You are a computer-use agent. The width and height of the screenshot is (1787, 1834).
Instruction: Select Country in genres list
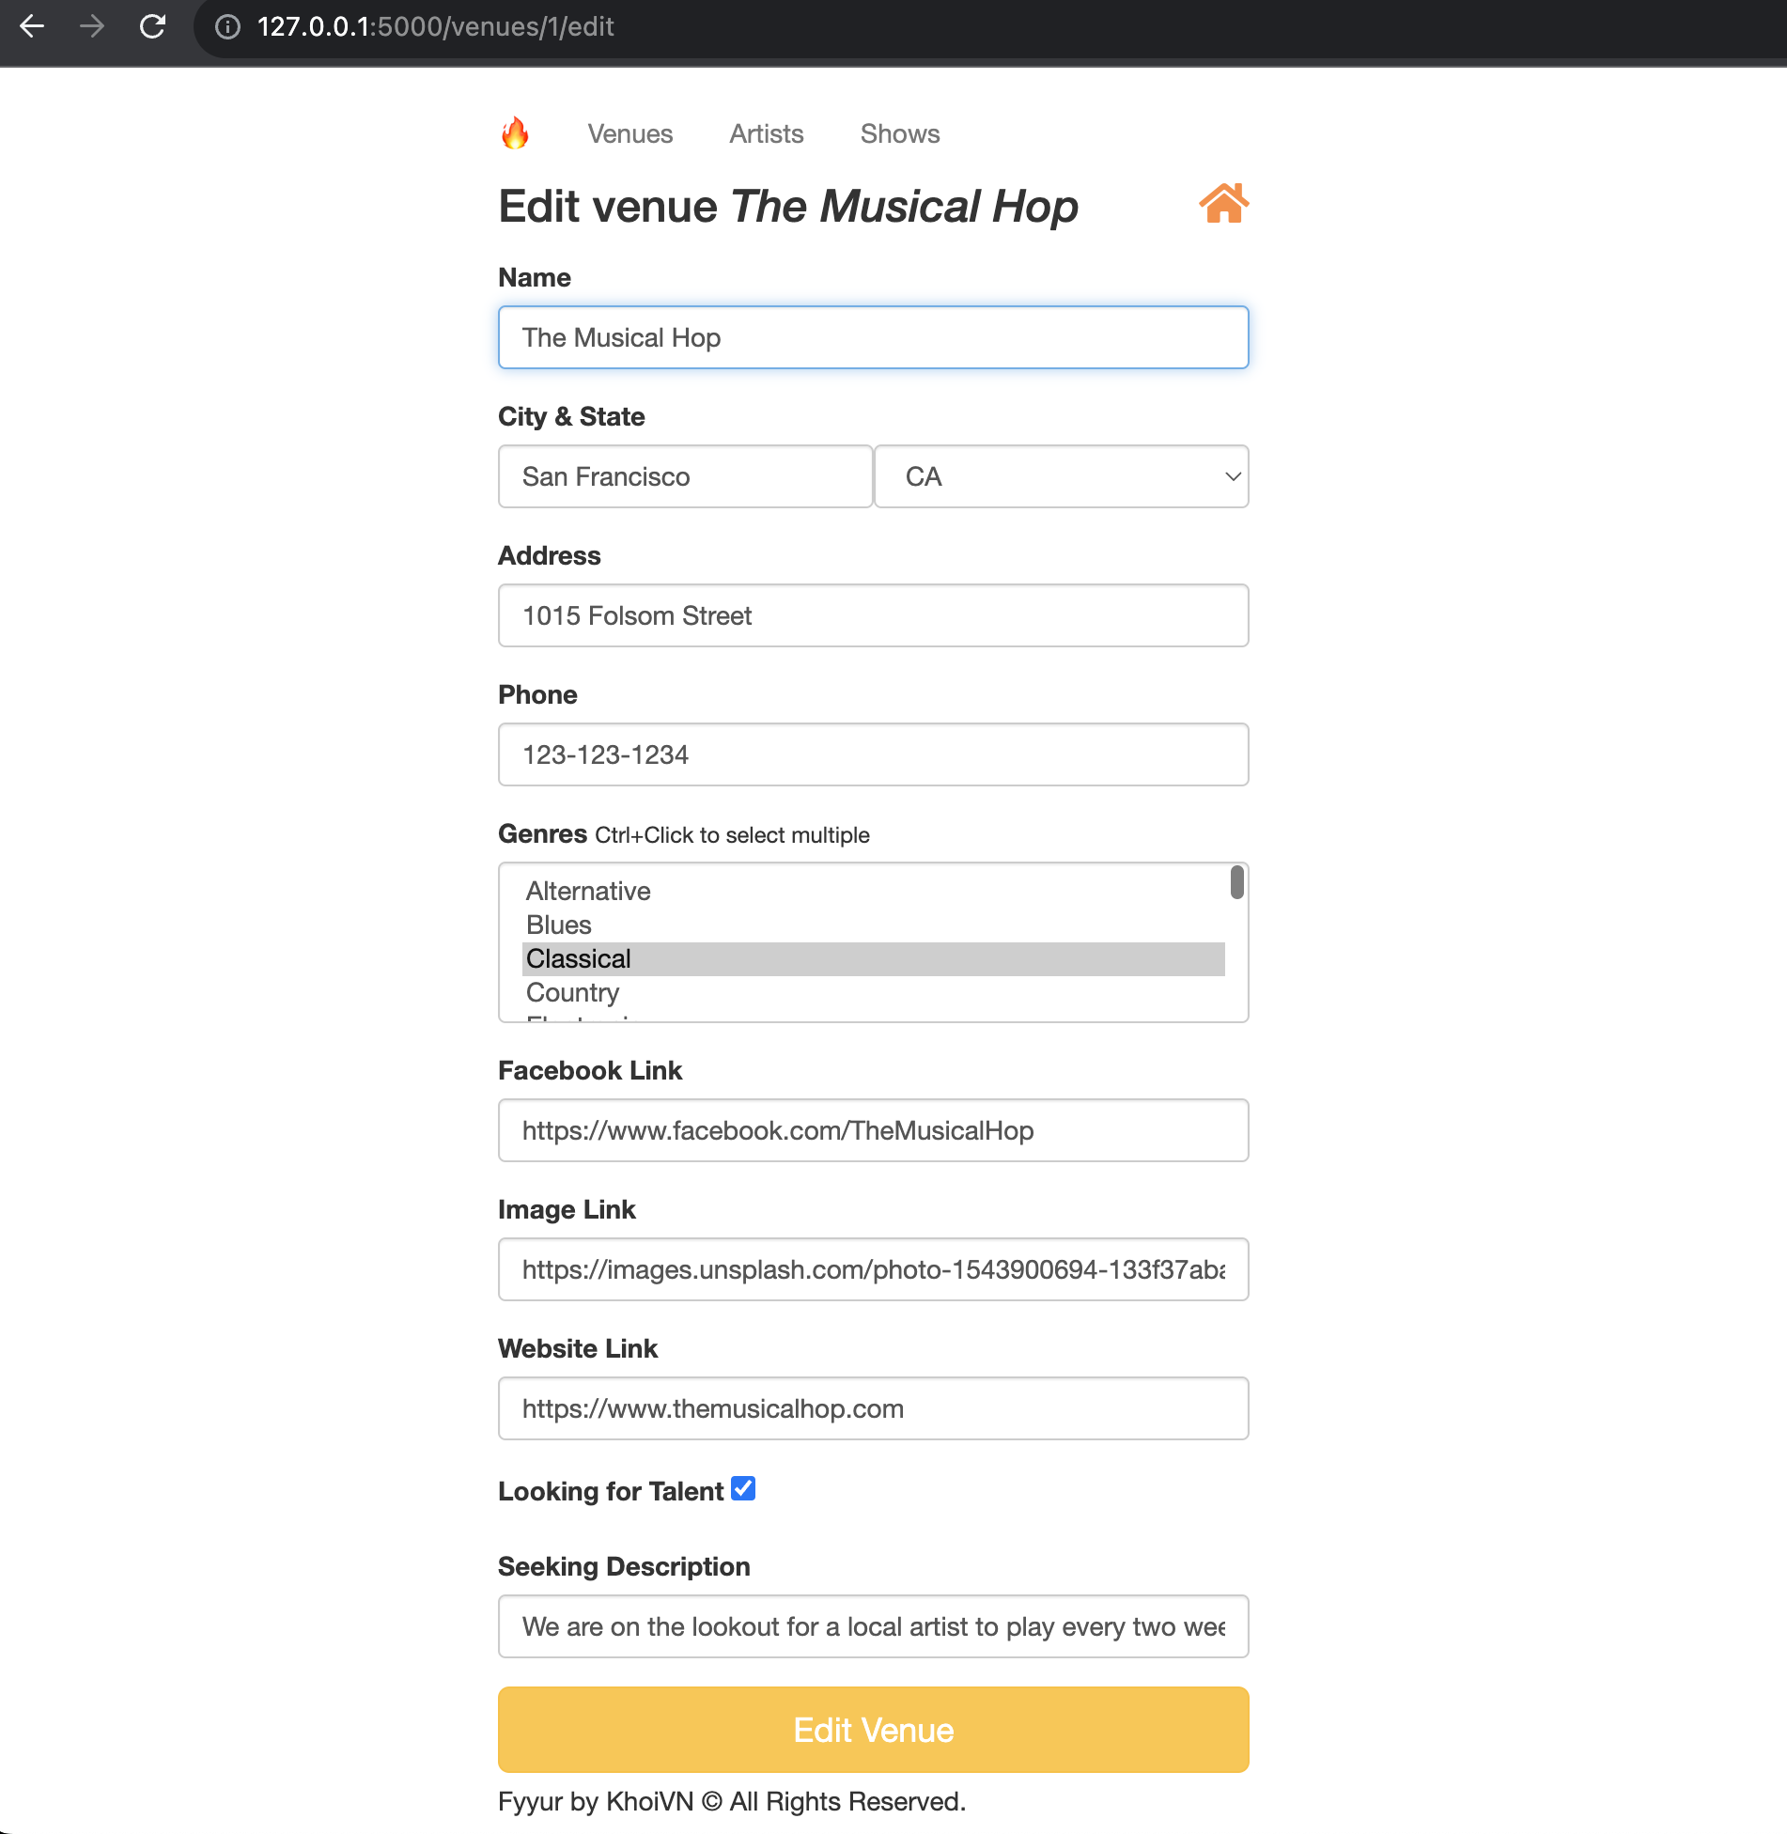pos(874,992)
